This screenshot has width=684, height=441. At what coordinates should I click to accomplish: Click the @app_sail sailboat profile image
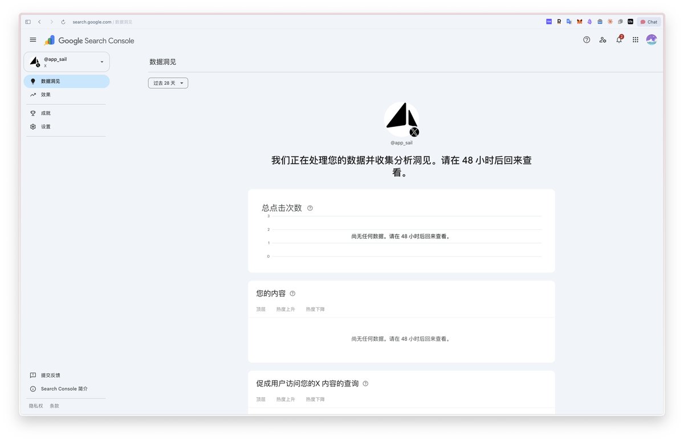click(401, 120)
